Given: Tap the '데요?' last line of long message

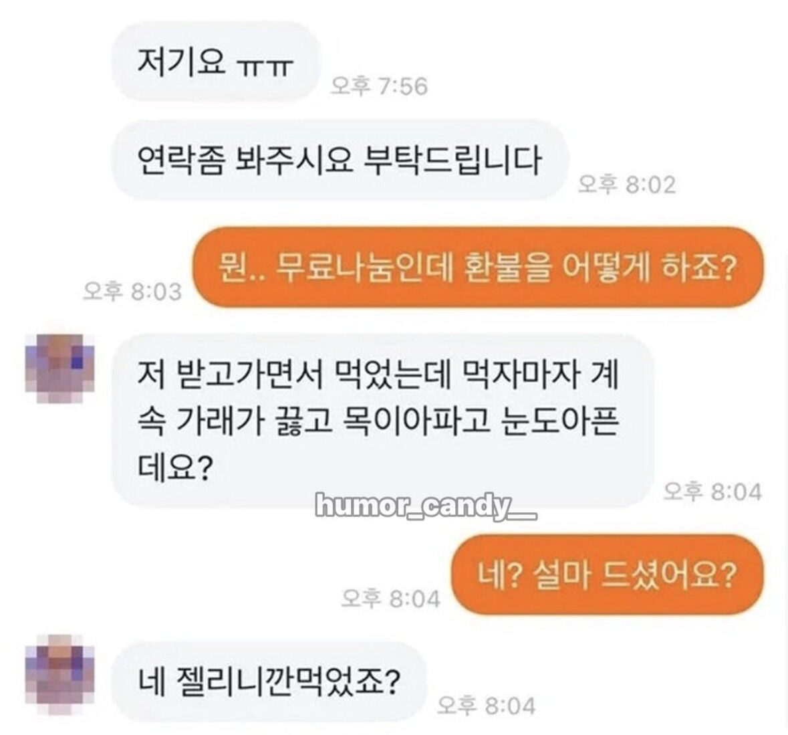Looking at the screenshot, I should click(x=173, y=467).
